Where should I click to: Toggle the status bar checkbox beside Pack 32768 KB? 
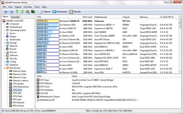[x=3, y=111]
